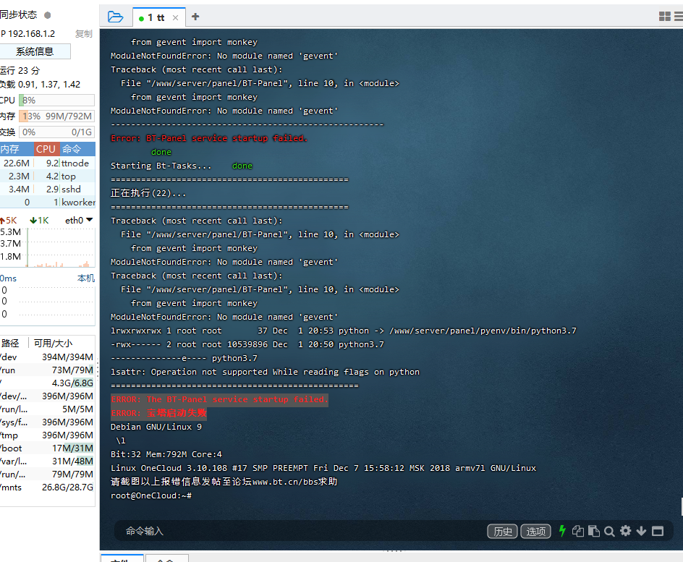Click the 'Starting Bt-Tasks... done' line
The image size is (683, 562).
[x=181, y=166]
